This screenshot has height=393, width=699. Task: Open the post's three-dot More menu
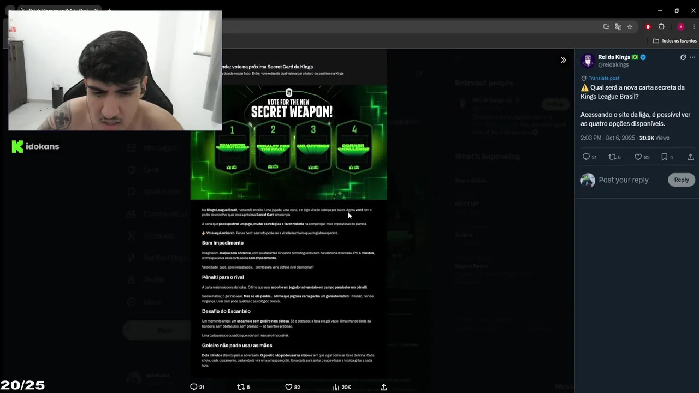pyautogui.click(x=692, y=57)
